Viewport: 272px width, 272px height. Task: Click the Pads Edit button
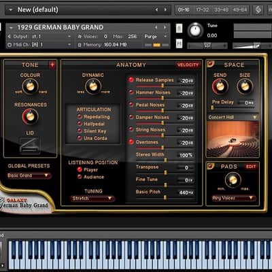[251, 167]
